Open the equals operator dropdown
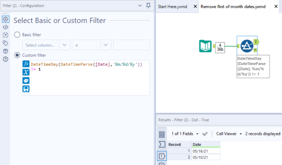The image size is (282, 165). coord(91,45)
